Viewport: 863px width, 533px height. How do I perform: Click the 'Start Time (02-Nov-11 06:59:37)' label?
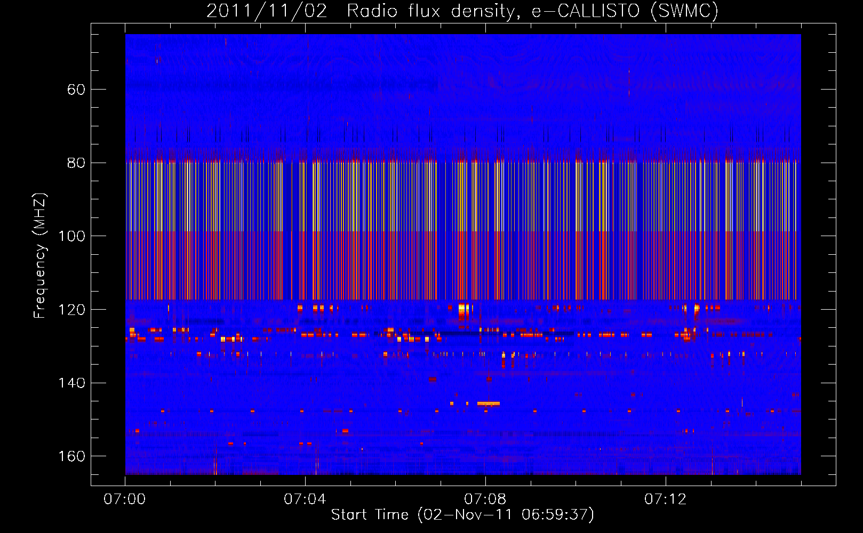point(462,515)
